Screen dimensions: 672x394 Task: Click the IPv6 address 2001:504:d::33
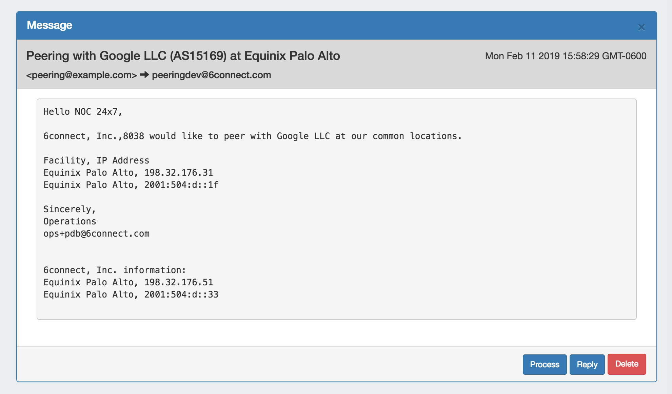tap(181, 294)
